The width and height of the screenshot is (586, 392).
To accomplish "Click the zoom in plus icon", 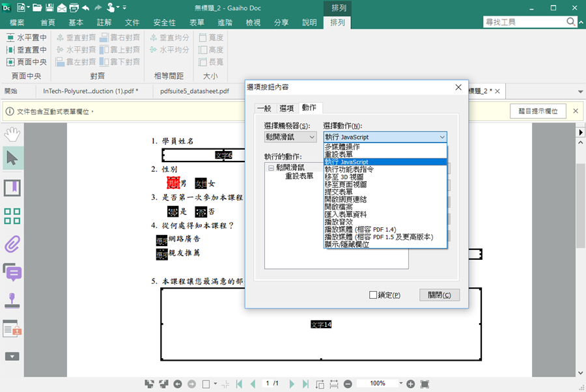I will point(411,384).
